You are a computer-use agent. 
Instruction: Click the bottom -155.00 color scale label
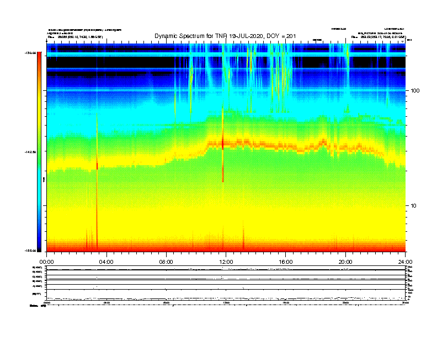[x=30, y=251]
